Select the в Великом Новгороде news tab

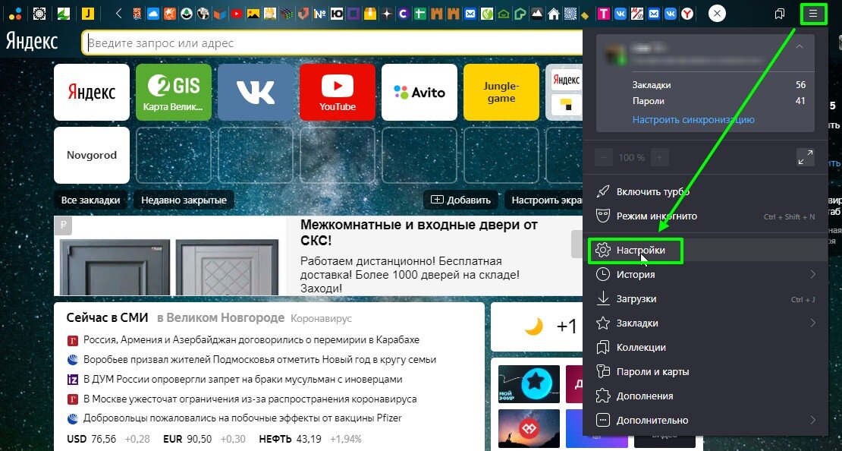pos(221,317)
